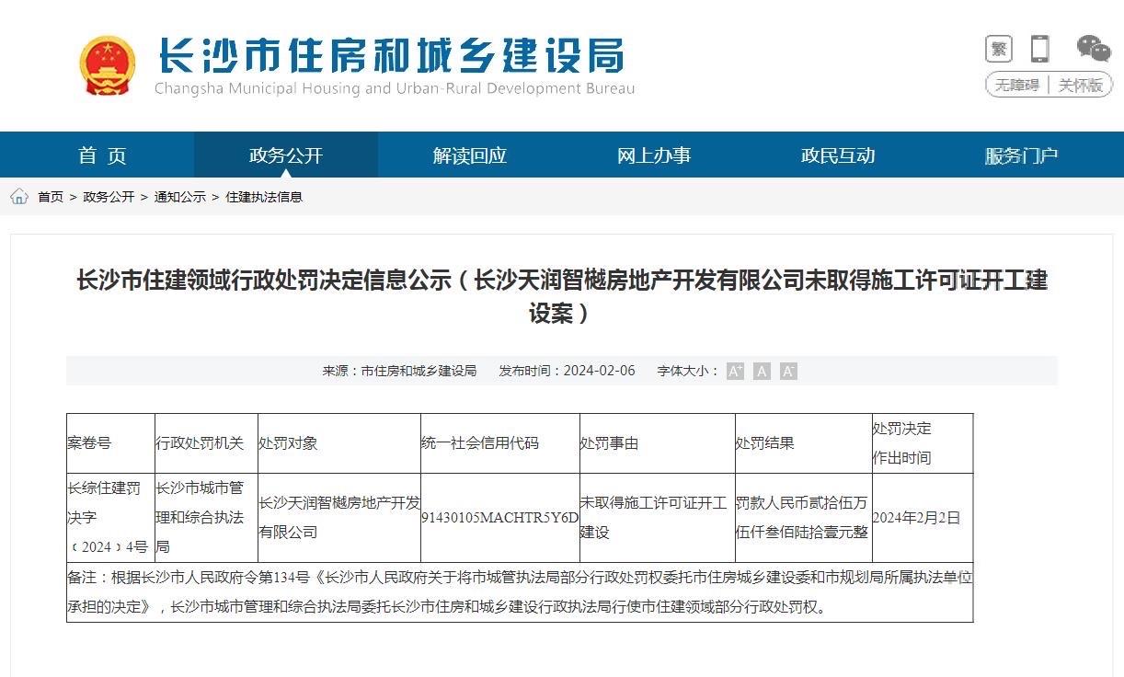Increase font size with A+ button
Viewport: 1124px width, 677px height.
[x=735, y=371]
